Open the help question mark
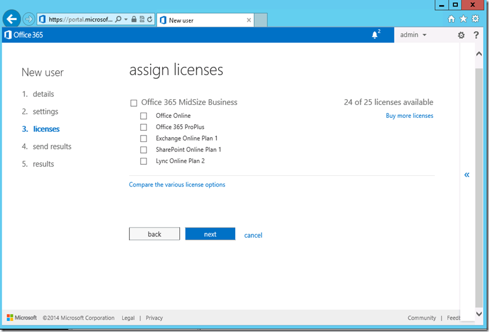Viewport: 489px width, 332px height. coord(476,35)
